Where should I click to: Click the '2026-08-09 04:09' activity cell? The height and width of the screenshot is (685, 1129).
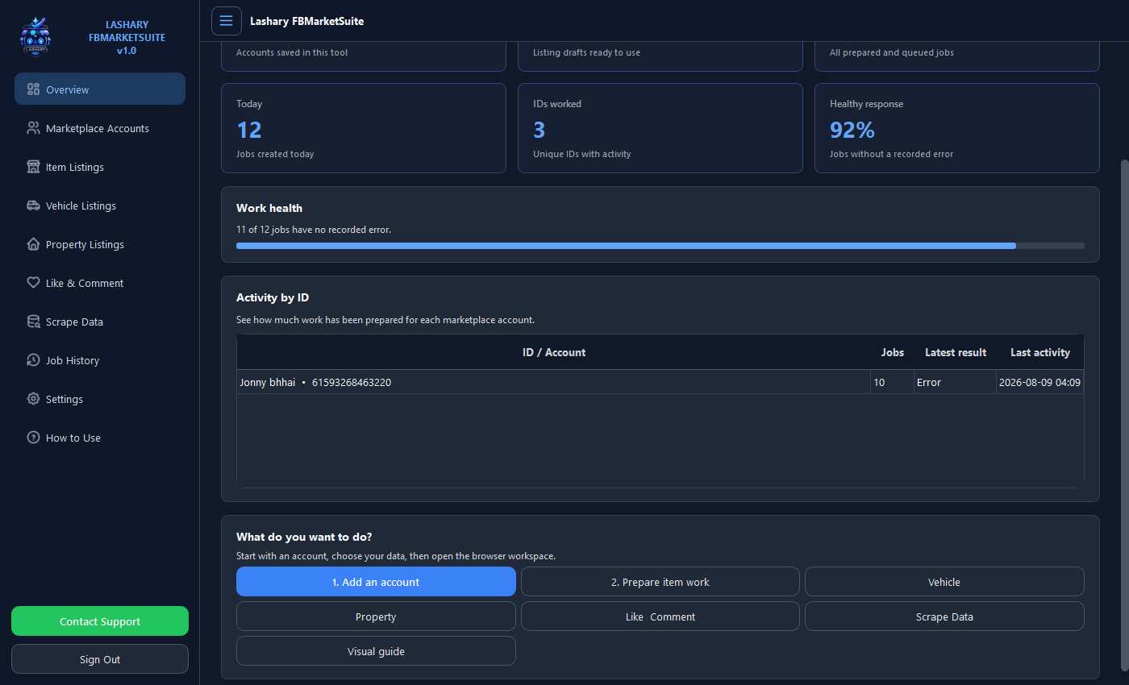[x=1039, y=382]
